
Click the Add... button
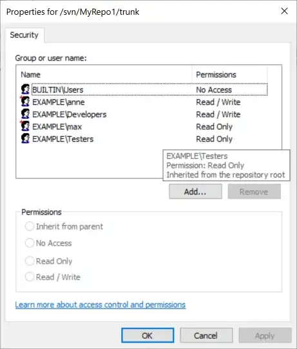tap(195, 192)
